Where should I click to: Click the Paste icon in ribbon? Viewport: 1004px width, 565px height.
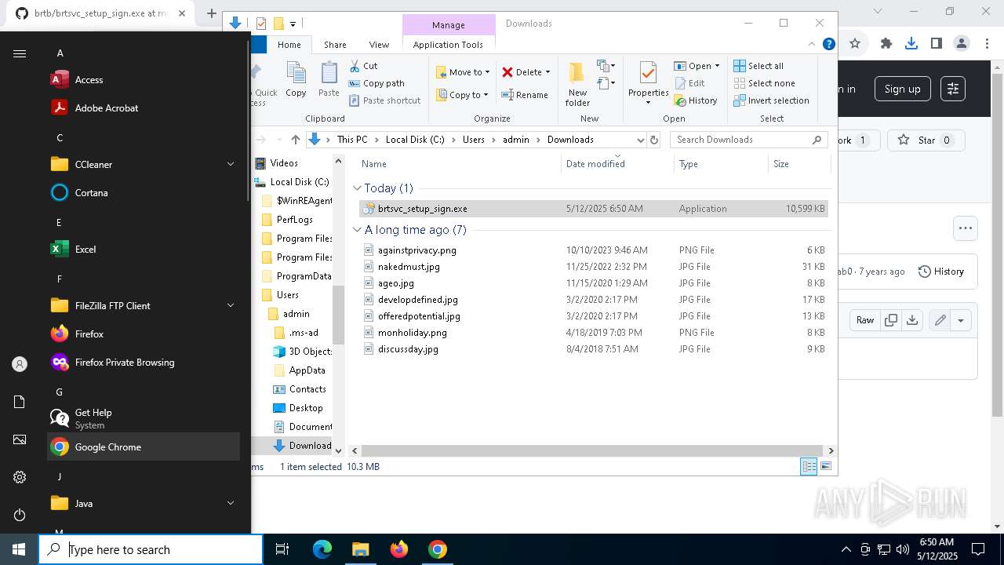pyautogui.click(x=329, y=79)
